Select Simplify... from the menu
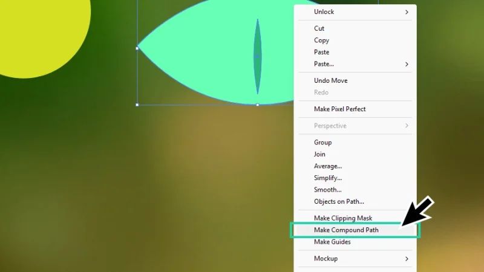Screen dimensions: 484x272 (327, 178)
